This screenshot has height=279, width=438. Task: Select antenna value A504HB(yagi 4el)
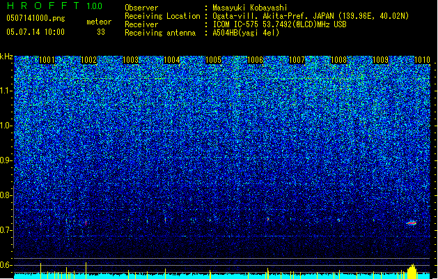(x=246, y=33)
